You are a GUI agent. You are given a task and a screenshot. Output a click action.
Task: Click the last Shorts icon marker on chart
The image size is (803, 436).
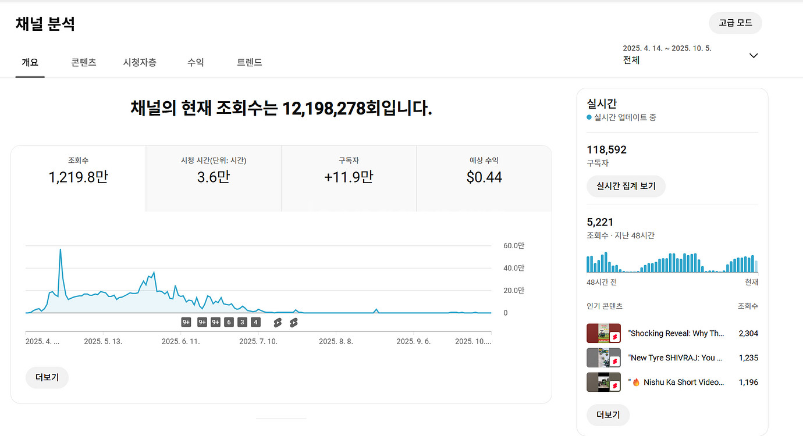coord(293,322)
